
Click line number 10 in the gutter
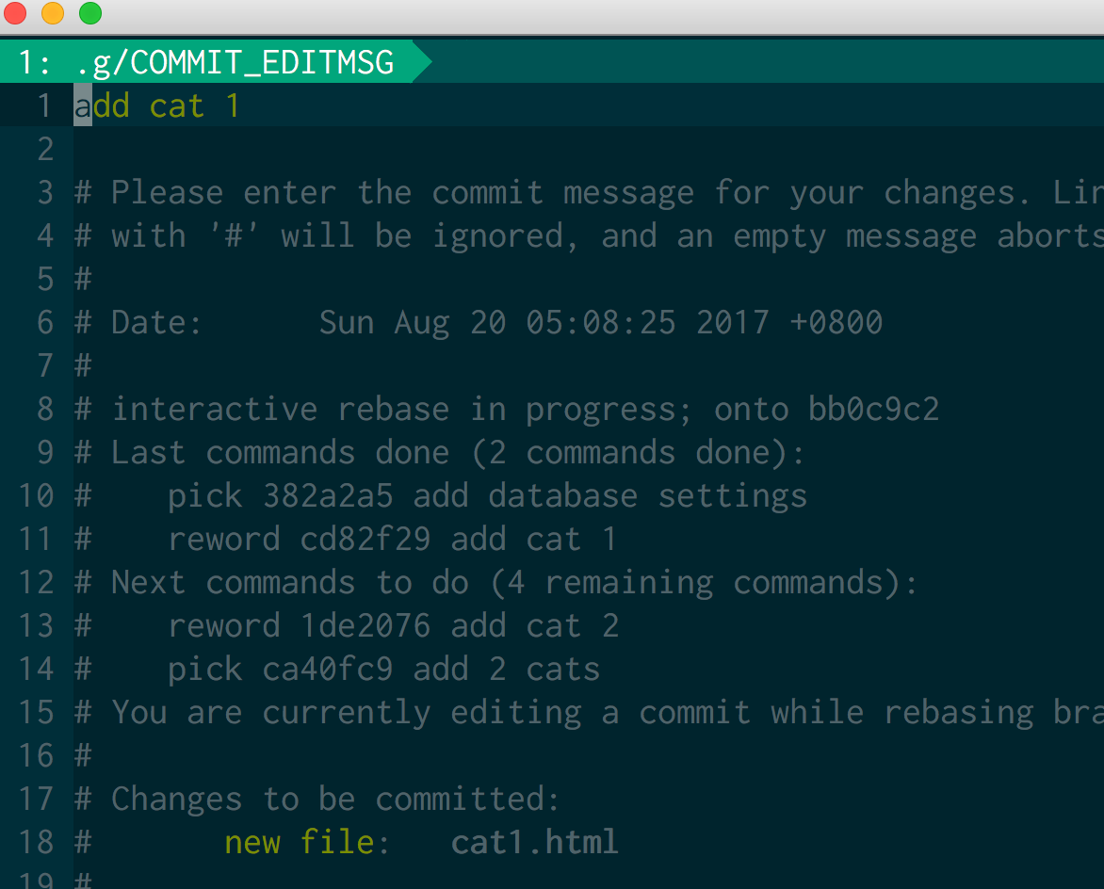(x=37, y=495)
